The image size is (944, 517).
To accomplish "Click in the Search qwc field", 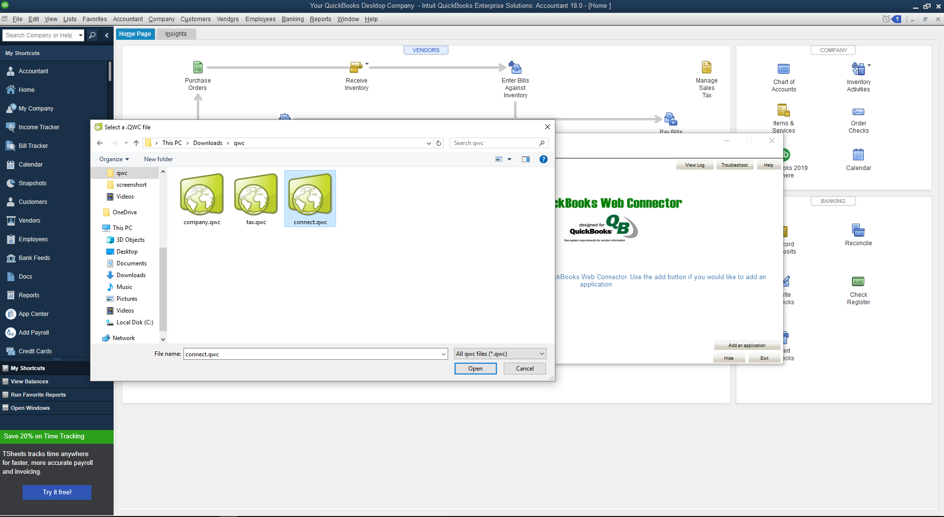I will pyautogui.click(x=494, y=143).
